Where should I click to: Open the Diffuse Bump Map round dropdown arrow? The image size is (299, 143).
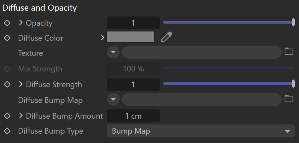[113, 99]
